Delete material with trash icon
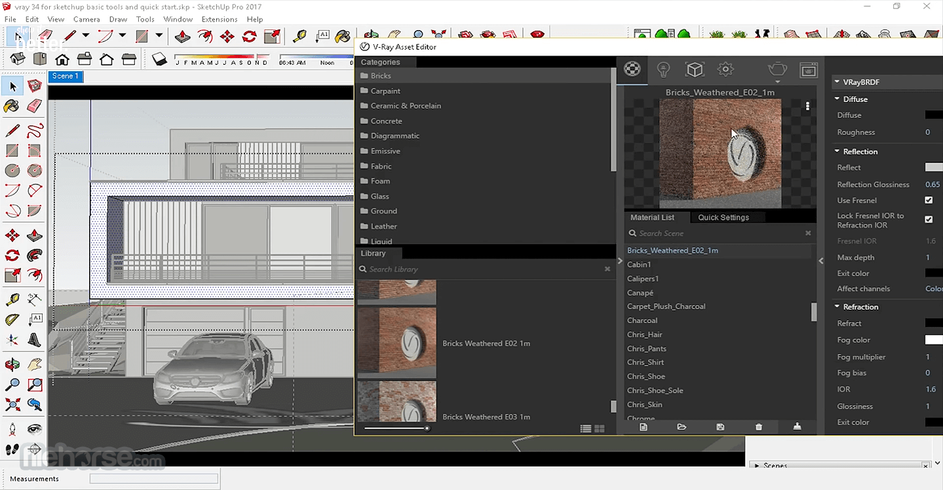Viewport: 943px width, 490px height. coord(759,427)
